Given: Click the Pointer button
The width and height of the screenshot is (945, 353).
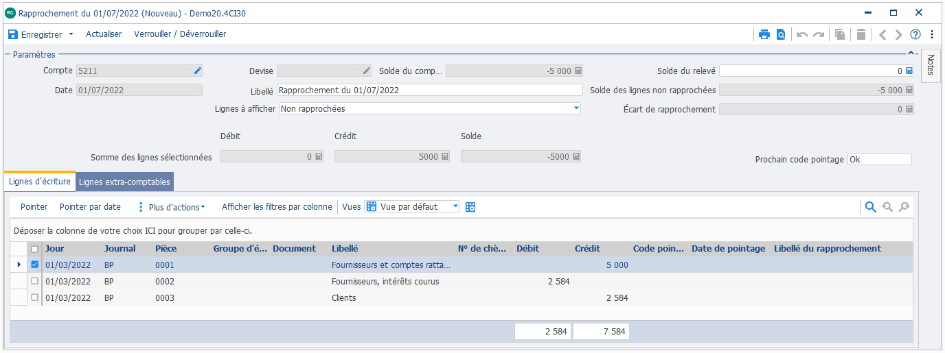Looking at the screenshot, I should tap(34, 207).
